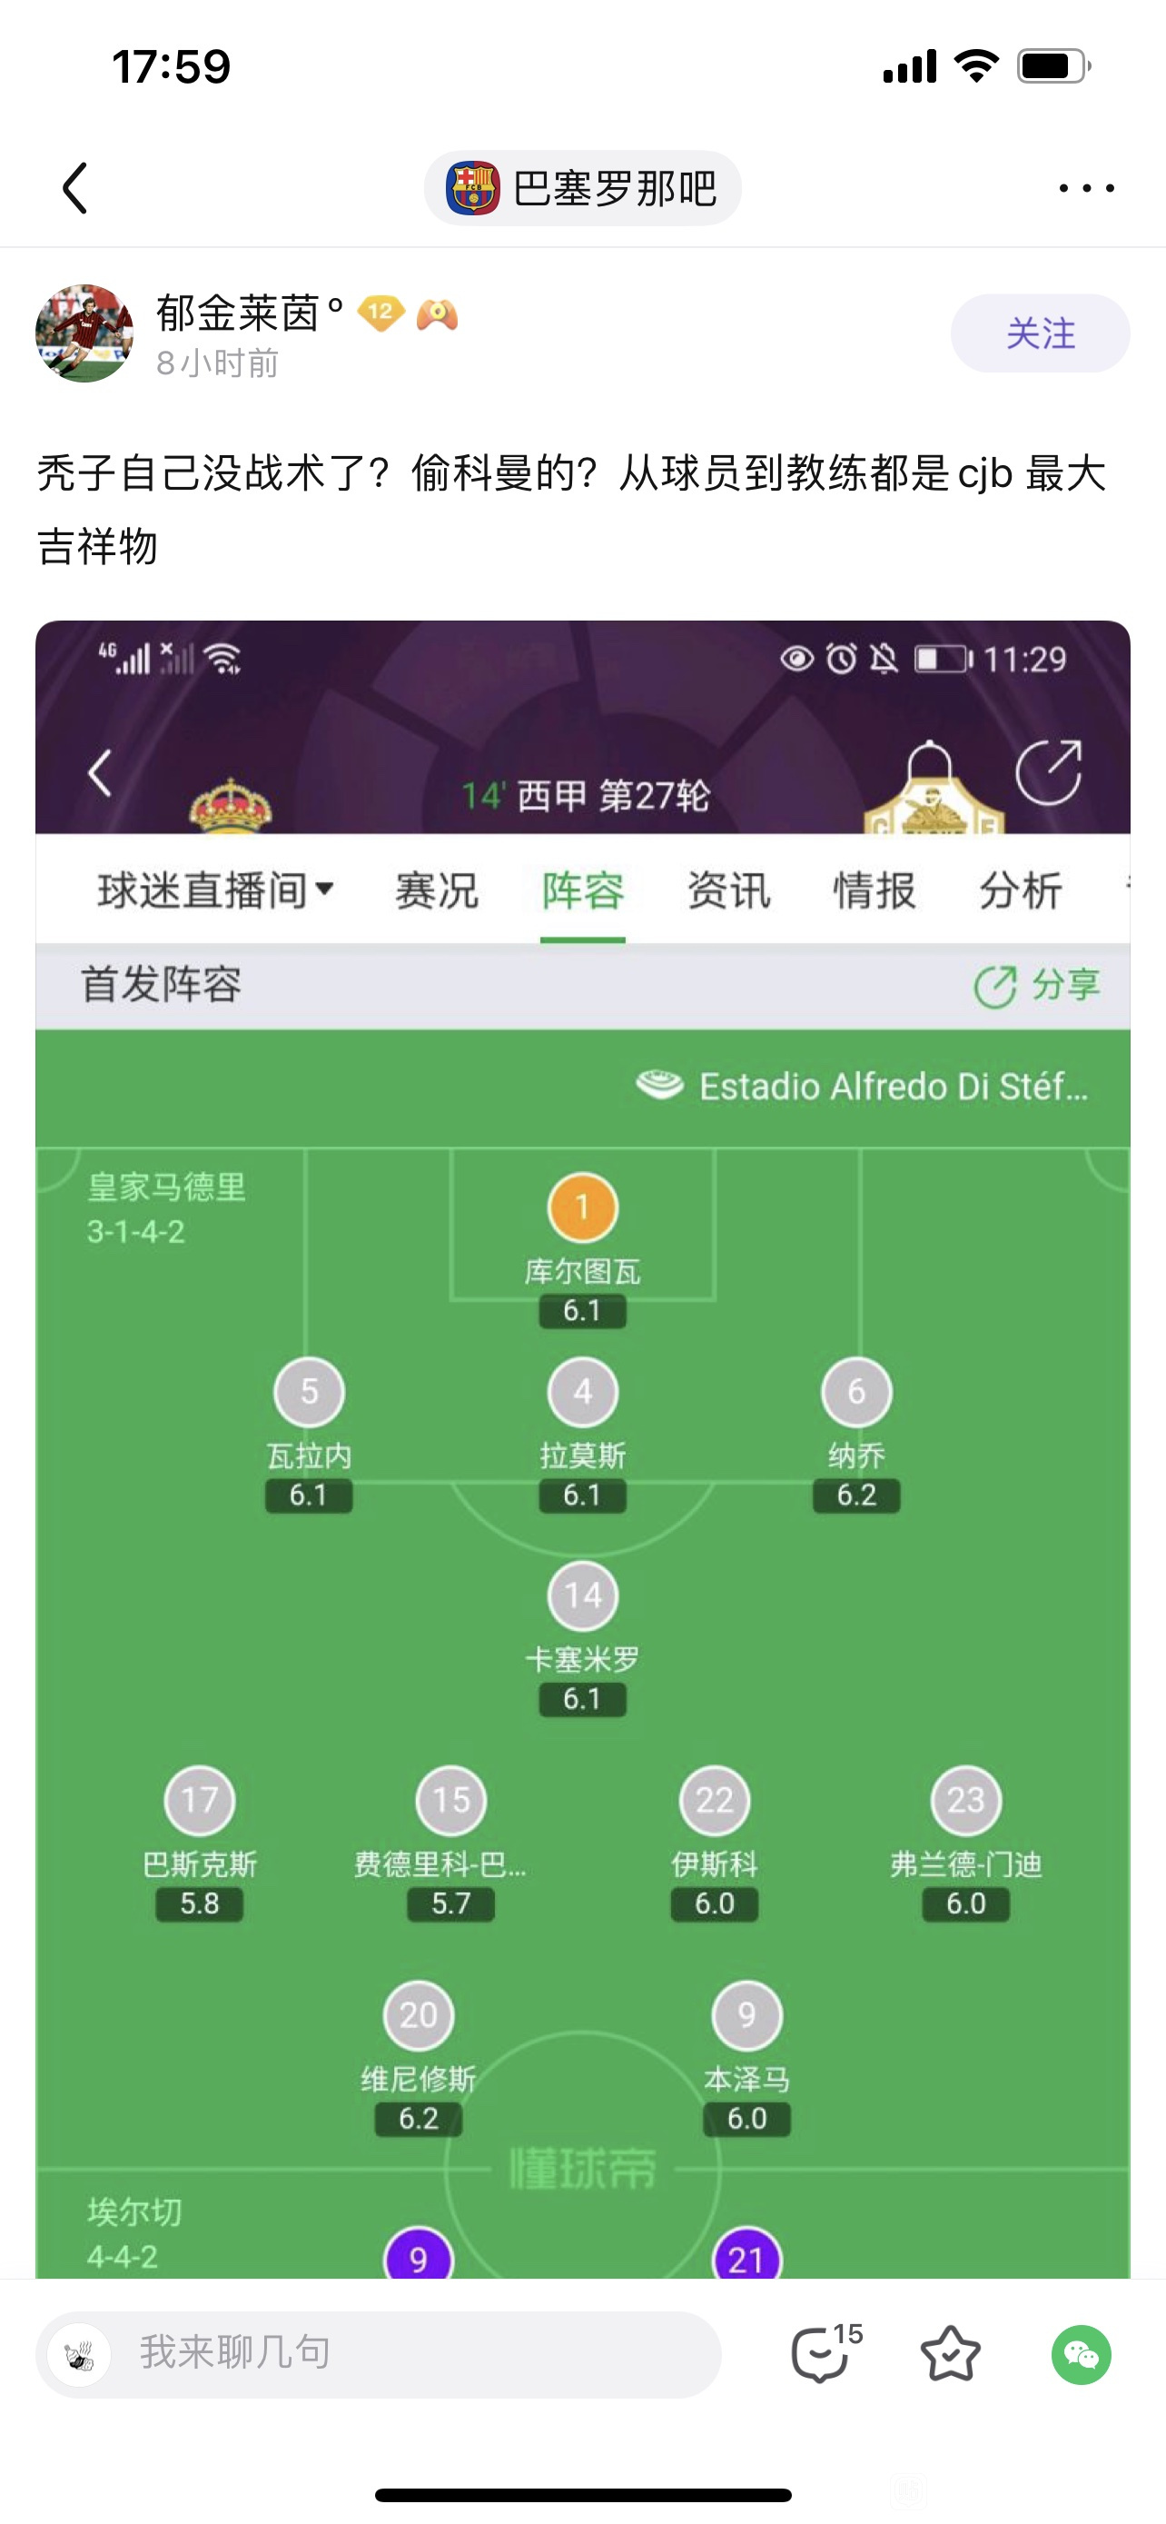Tap the back chevron inside match screenshot
The image size is (1166, 2524).
(x=100, y=773)
